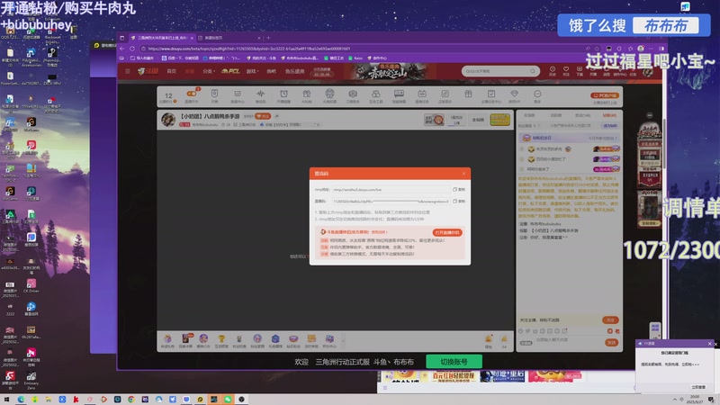Open 鱼乐盛典 in the navigation bar
This screenshot has width=720, height=405.
coord(295,71)
